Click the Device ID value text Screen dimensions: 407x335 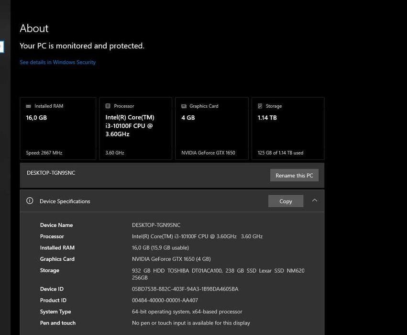tap(185, 289)
